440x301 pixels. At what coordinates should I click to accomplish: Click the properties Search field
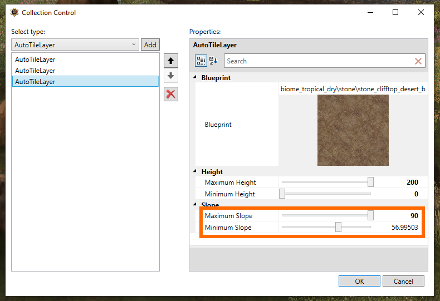320,61
